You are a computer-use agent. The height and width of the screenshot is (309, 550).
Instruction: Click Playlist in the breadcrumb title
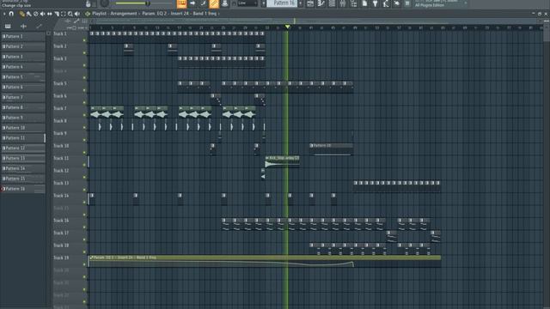100,14
